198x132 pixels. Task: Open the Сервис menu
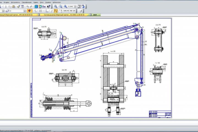(36, 2)
